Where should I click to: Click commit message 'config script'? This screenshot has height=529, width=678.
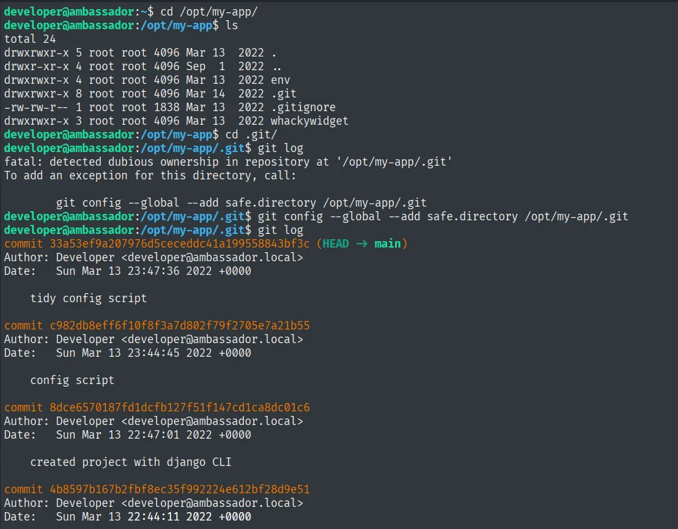click(72, 380)
